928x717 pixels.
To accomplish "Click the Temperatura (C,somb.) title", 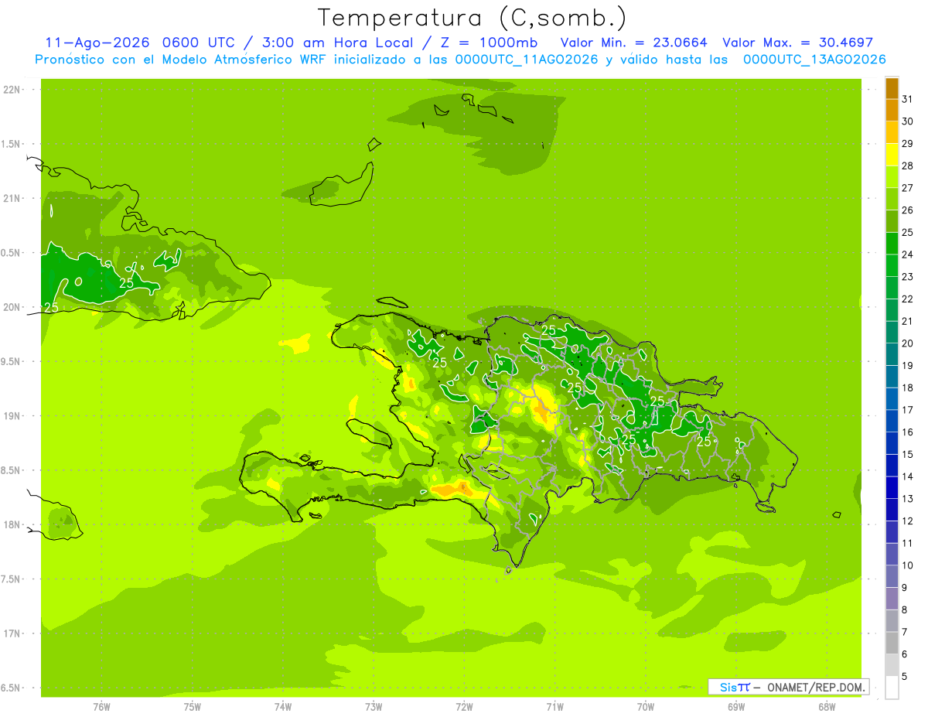I will tap(473, 18).
